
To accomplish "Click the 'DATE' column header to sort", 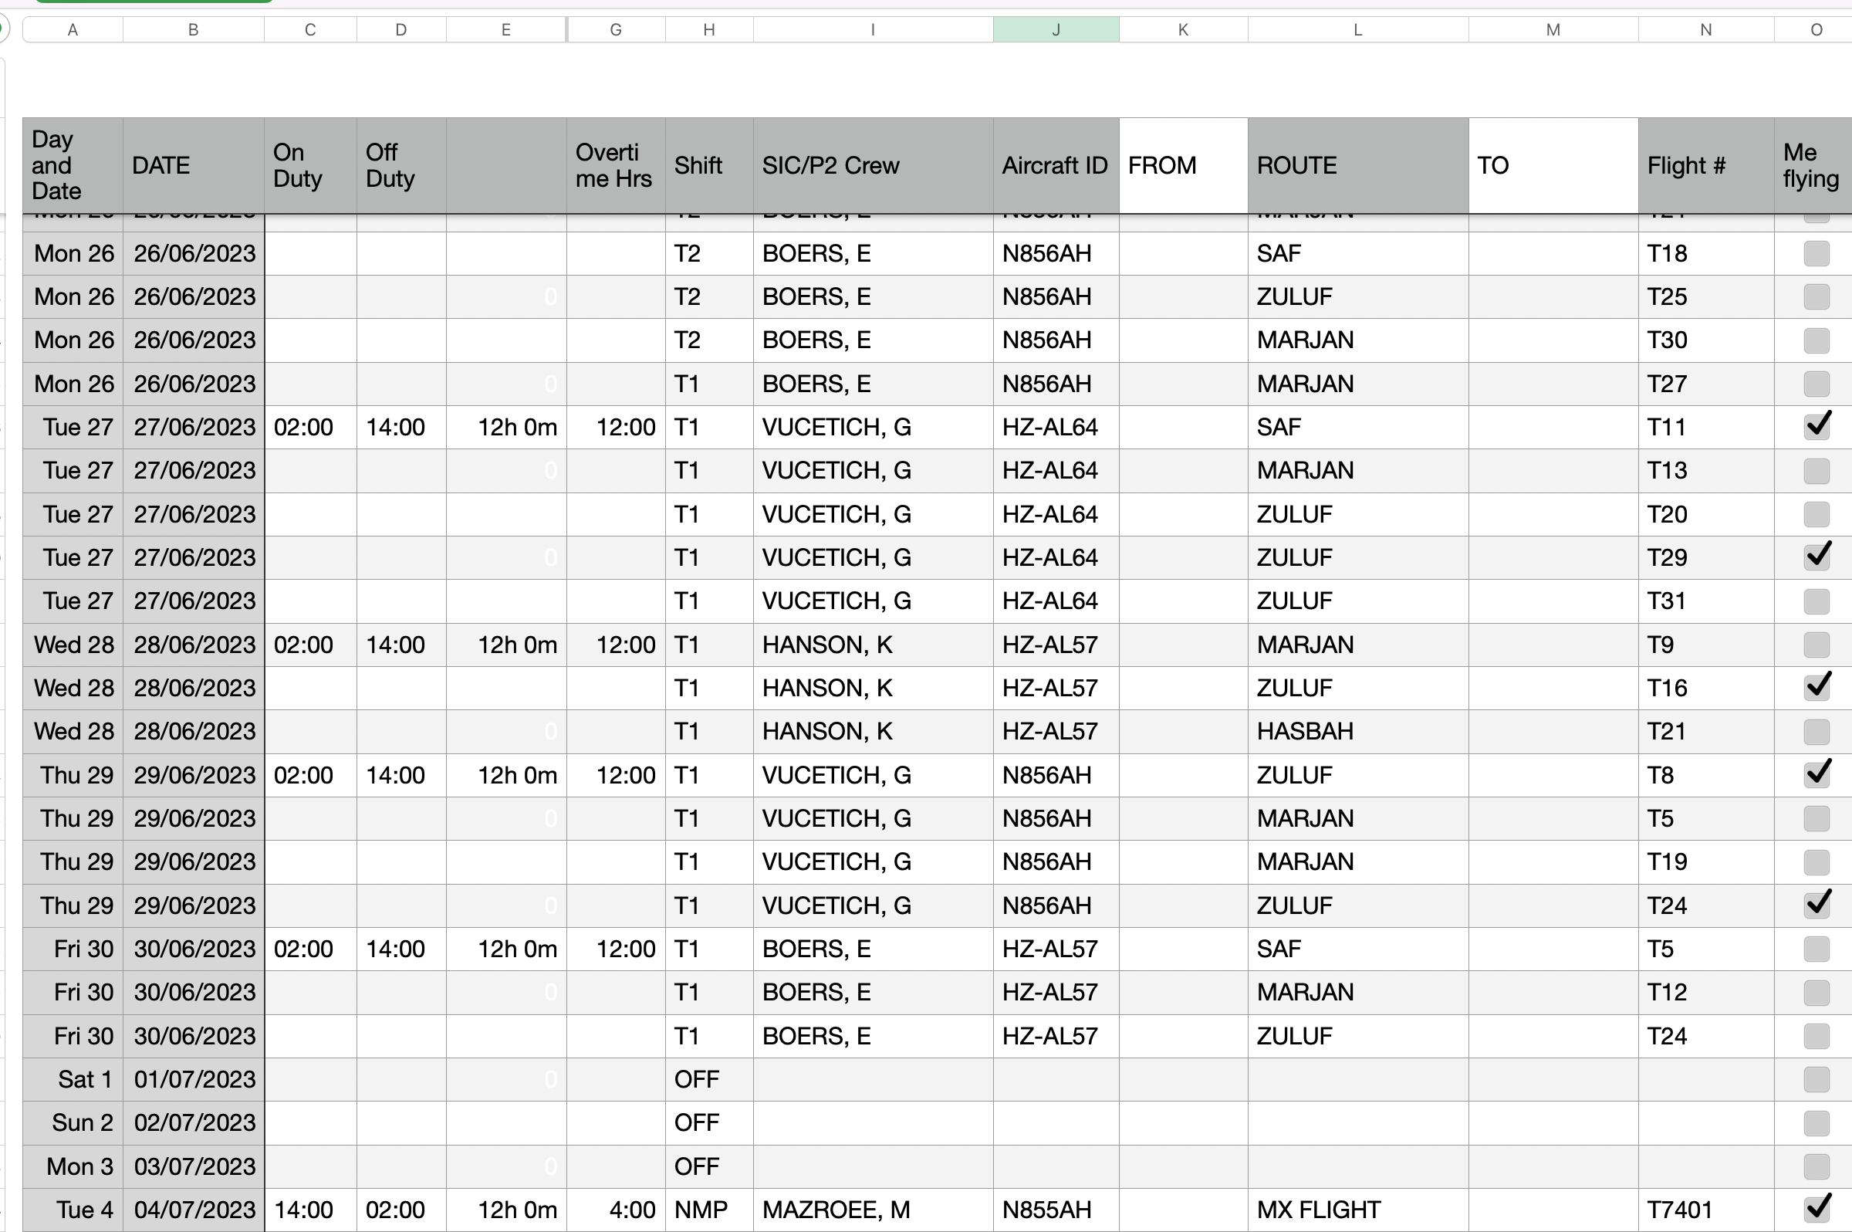I will tap(195, 164).
